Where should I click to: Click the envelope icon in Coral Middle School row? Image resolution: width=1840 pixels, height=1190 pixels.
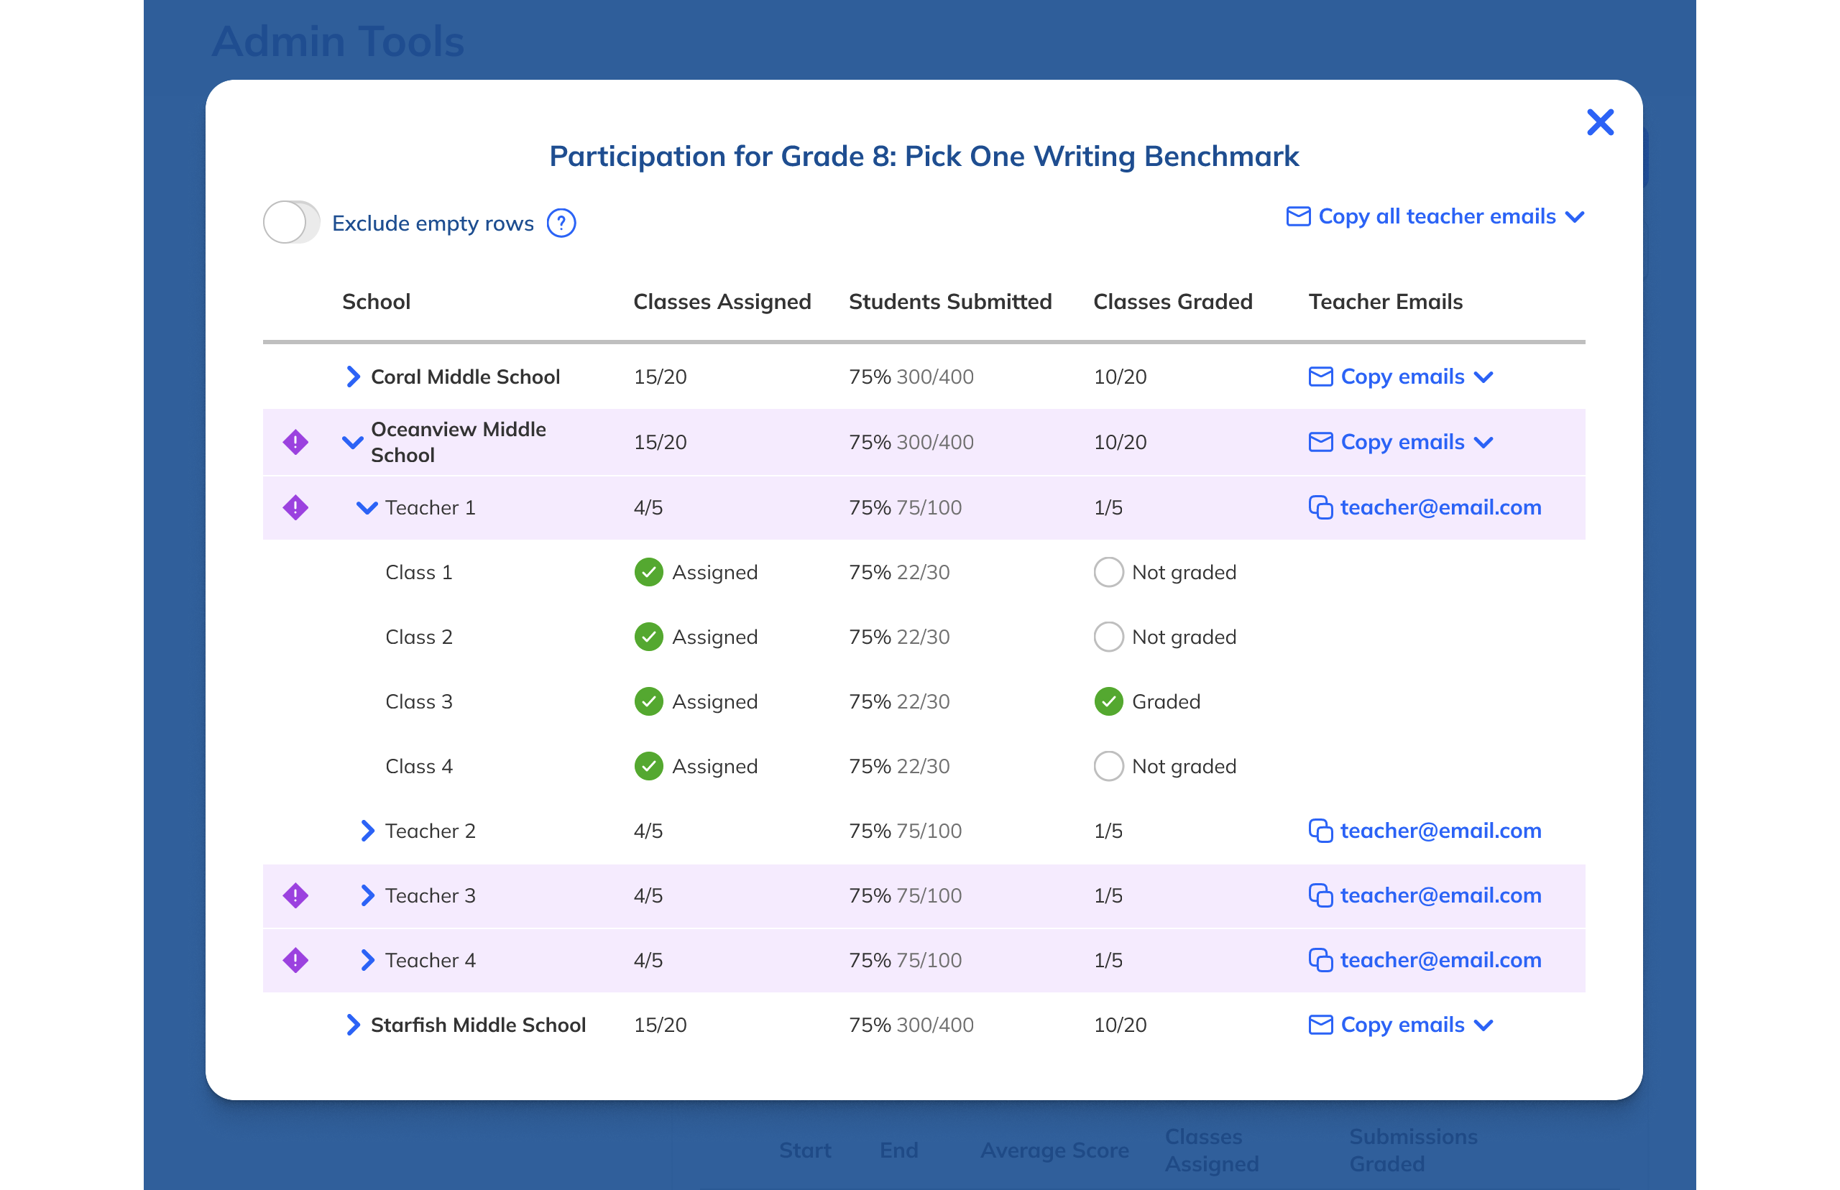pyautogui.click(x=1320, y=377)
